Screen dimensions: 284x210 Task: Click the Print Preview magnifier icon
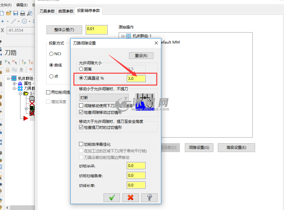pos(29,13)
